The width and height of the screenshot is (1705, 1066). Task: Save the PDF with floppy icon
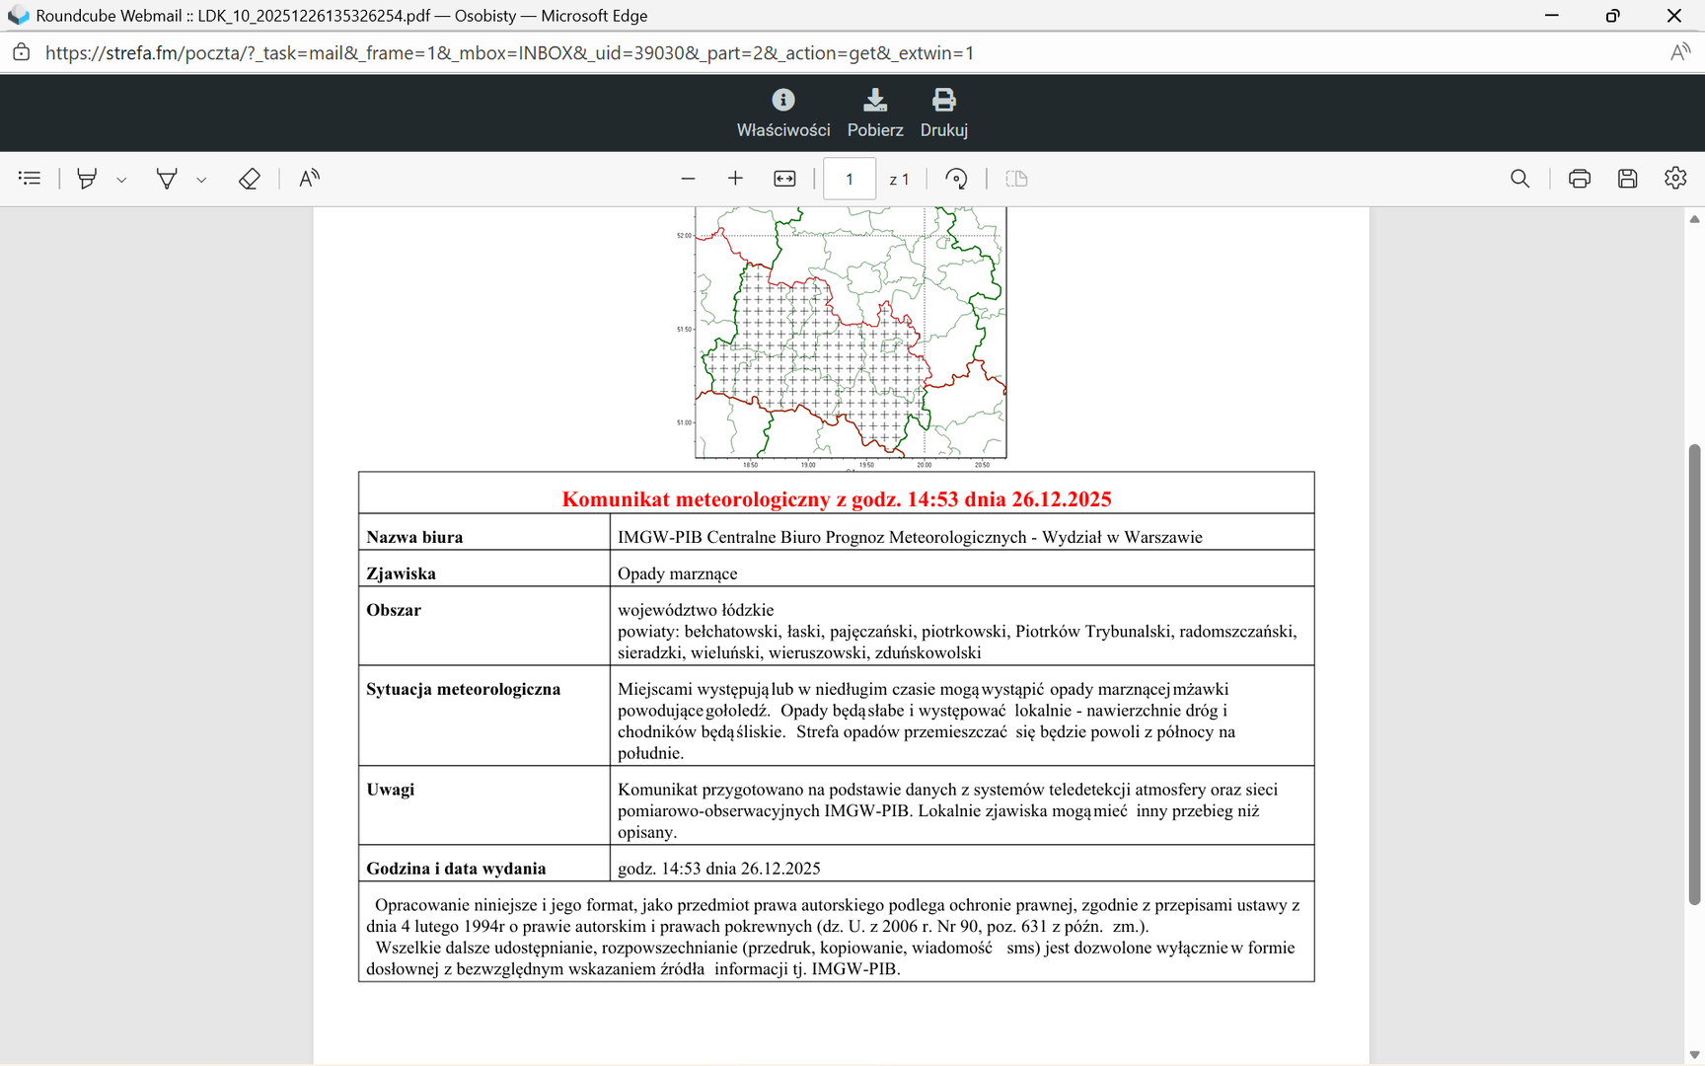pos(1627,179)
